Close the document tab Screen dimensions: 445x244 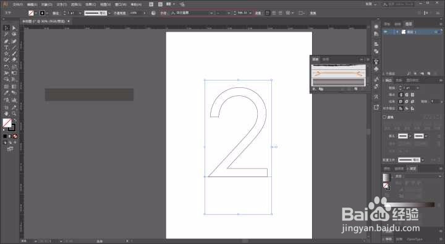pyautogui.click(x=69, y=21)
